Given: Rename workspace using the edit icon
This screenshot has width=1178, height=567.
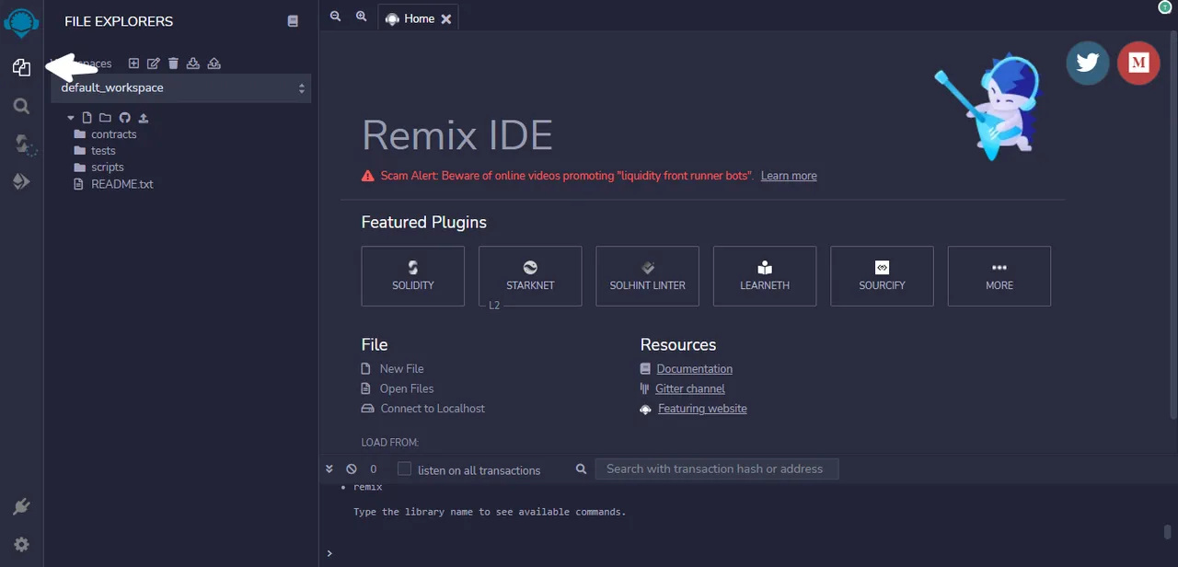Looking at the screenshot, I should pyautogui.click(x=154, y=64).
